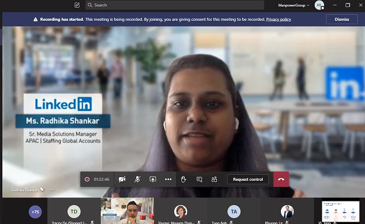Hang up using the red leave button
The image size is (365, 224).
(281, 180)
